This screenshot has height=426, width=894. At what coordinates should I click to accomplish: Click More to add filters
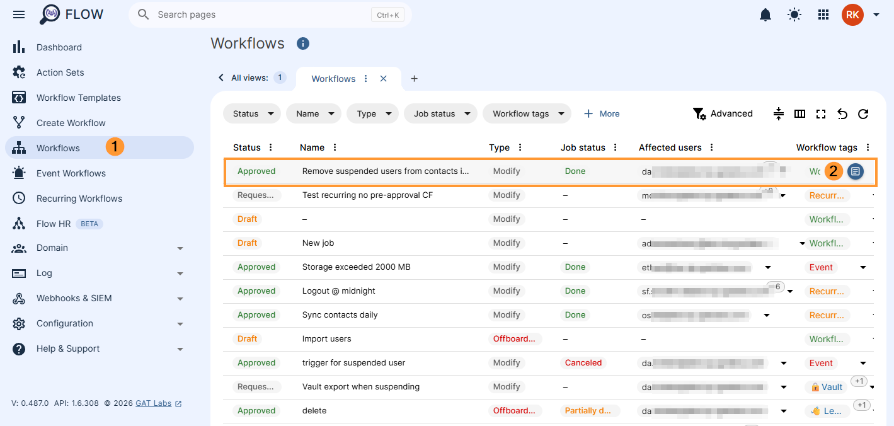[x=602, y=114]
